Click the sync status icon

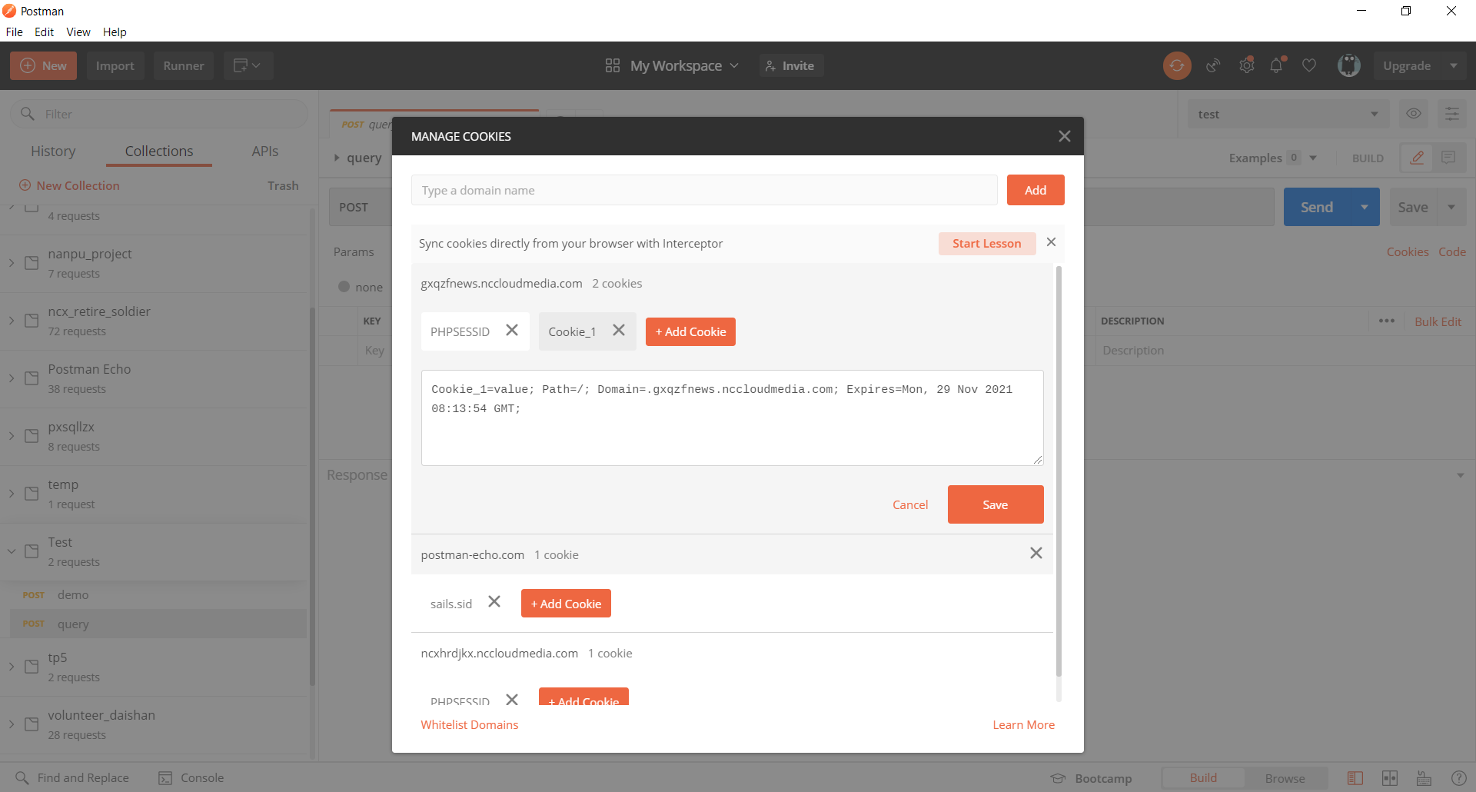1177,66
